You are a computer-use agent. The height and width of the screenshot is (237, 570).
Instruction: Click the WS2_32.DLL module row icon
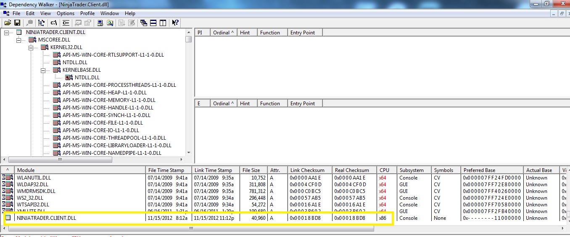tap(8, 198)
